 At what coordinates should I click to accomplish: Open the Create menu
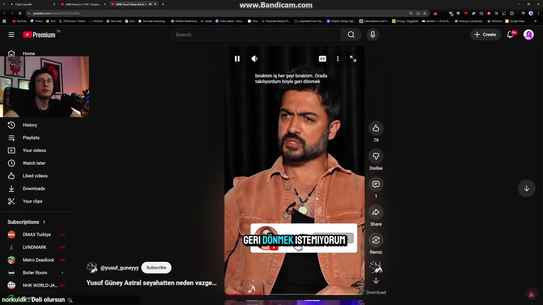tap(485, 35)
